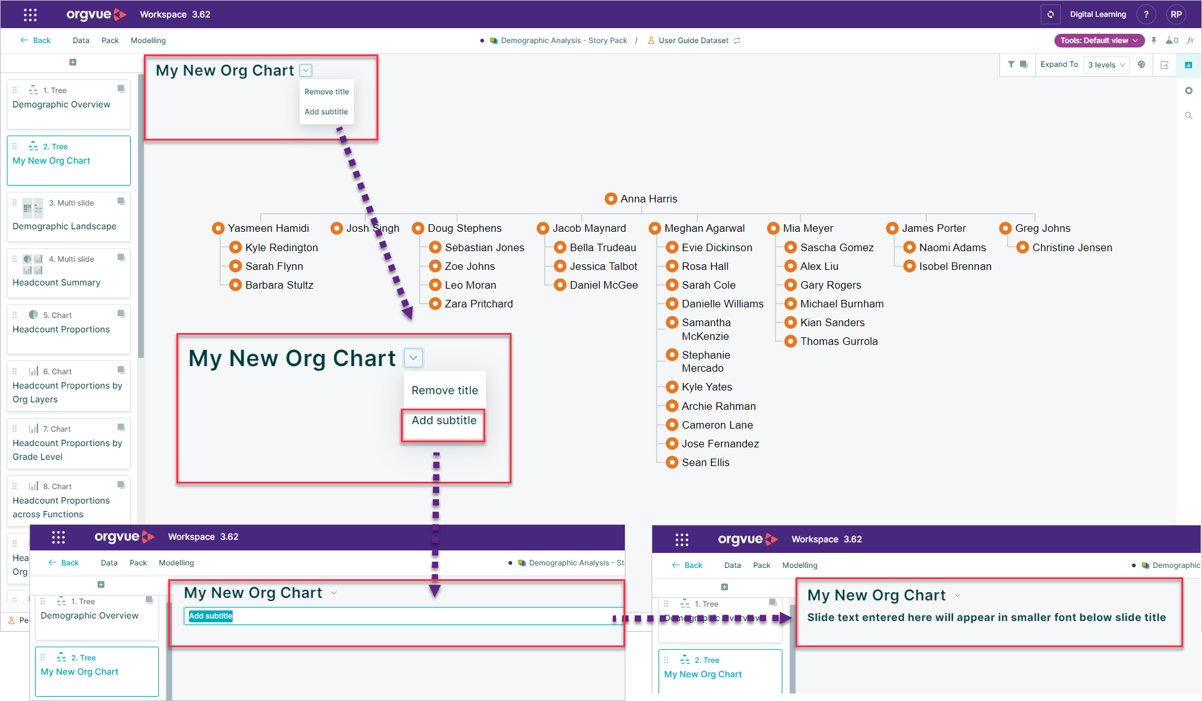
Task: Toggle the note icon on Headcount Summary slide
Action: coord(121,257)
